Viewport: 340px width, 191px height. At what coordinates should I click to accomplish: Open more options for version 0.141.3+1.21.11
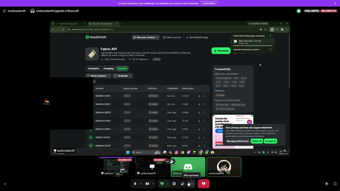pyautogui.click(x=204, y=121)
